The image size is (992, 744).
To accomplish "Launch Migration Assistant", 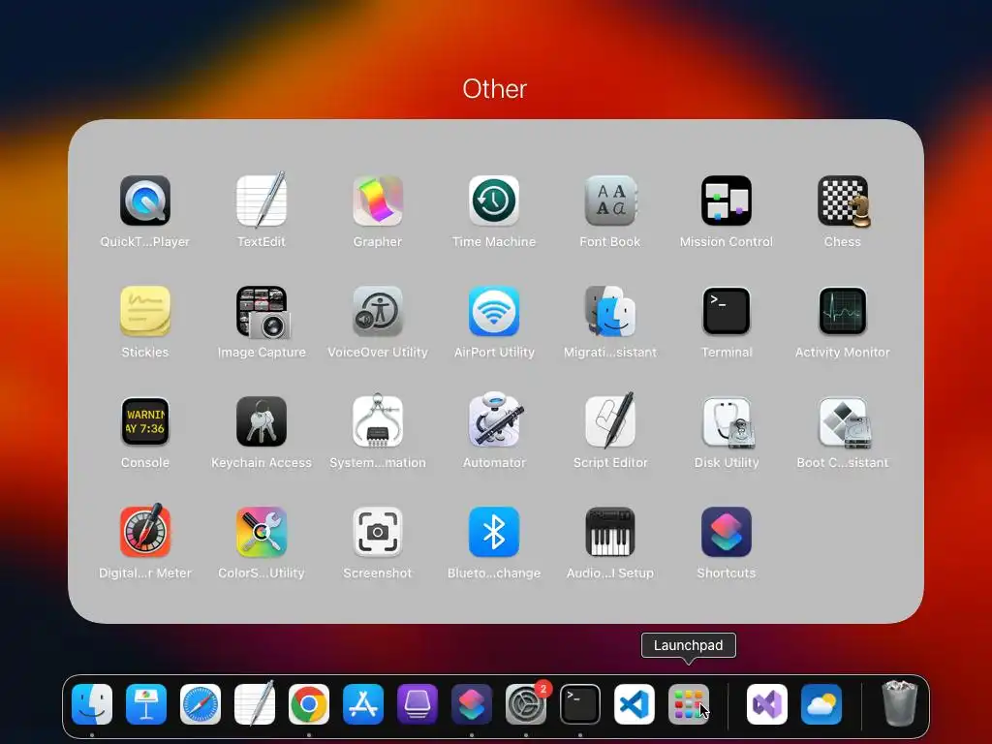I will tap(610, 311).
